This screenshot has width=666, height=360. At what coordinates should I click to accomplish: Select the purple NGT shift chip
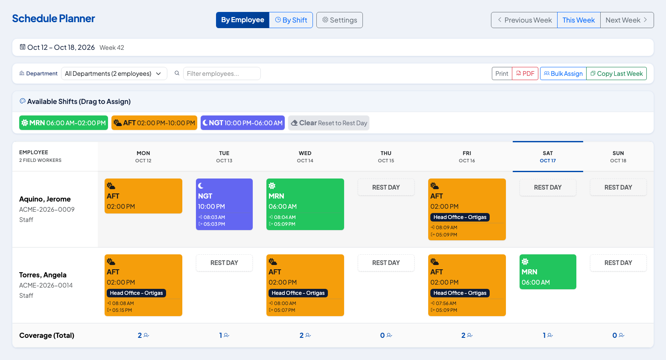click(242, 123)
